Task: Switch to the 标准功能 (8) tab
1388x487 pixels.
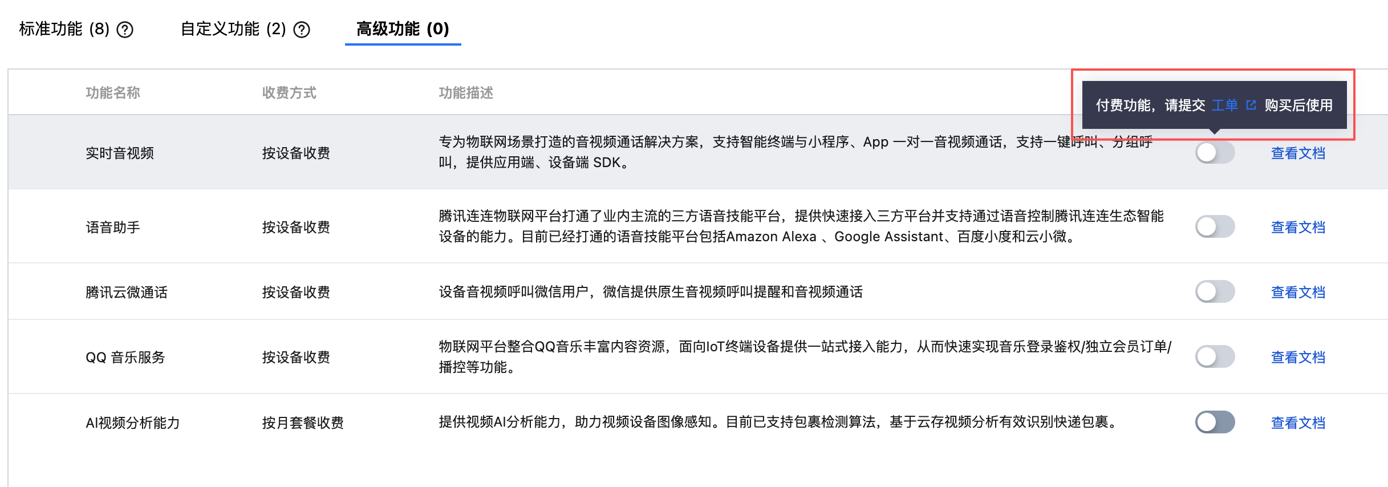Action: pyautogui.click(x=64, y=29)
